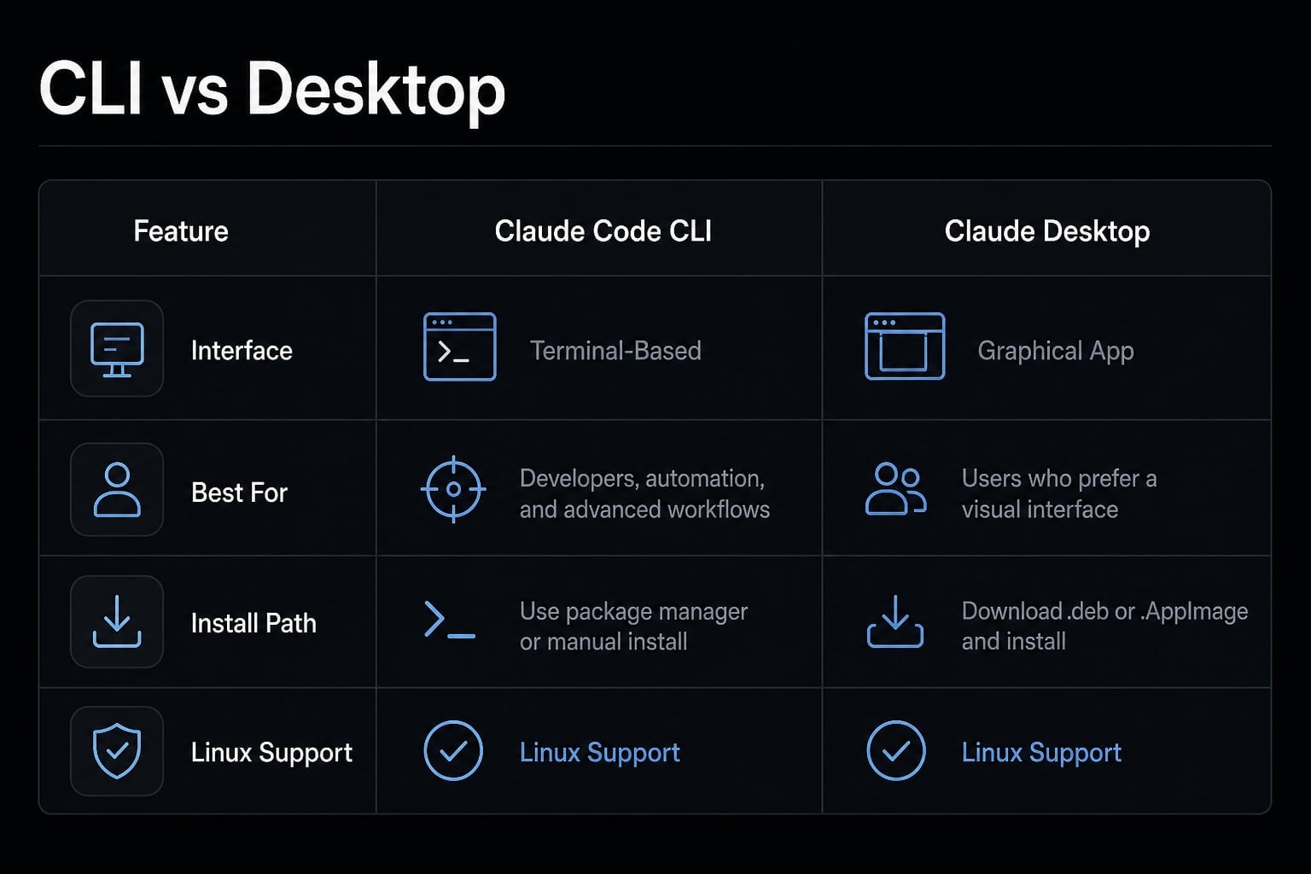The width and height of the screenshot is (1311, 874).
Task: Click the monitor icon beside Interface
Action: 117,349
